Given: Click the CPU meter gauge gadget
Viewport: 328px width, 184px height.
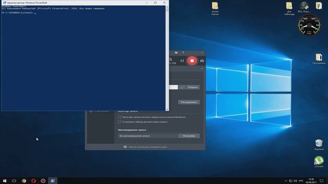Looking at the screenshot, I should pos(309,25).
